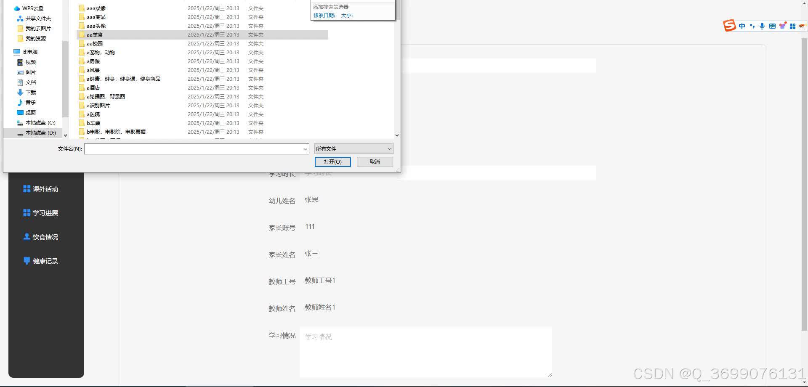Click the 家长账号 value 111
The width and height of the screenshot is (808, 387).
pos(310,227)
